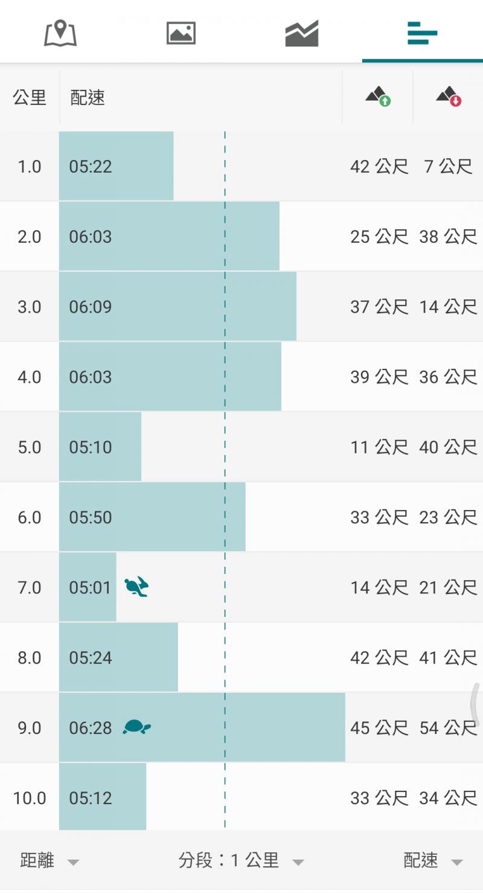Screen dimensions: 483x894
Task: Switch to the photos tab icon
Action: tap(181, 33)
